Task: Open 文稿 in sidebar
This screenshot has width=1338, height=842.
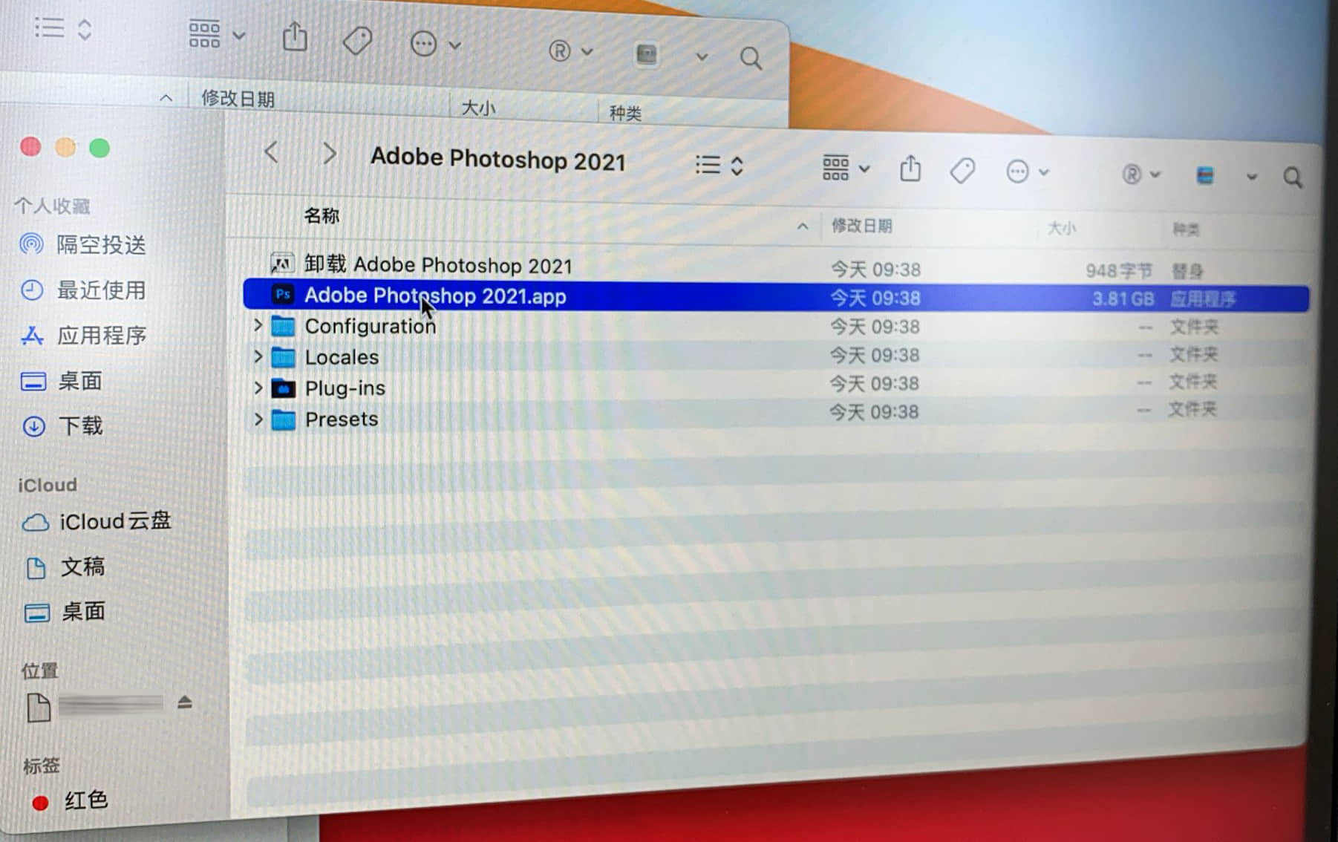Action: 65,567
